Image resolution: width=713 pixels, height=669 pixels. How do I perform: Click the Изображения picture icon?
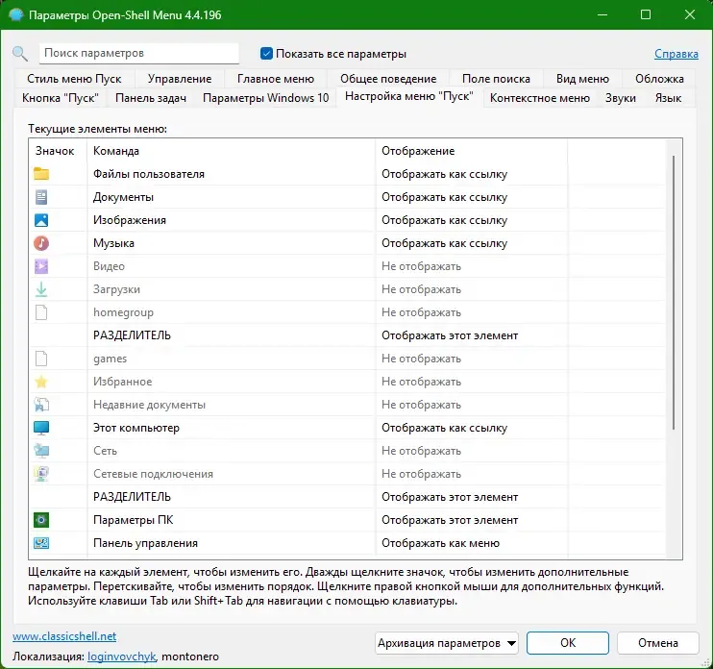(41, 220)
